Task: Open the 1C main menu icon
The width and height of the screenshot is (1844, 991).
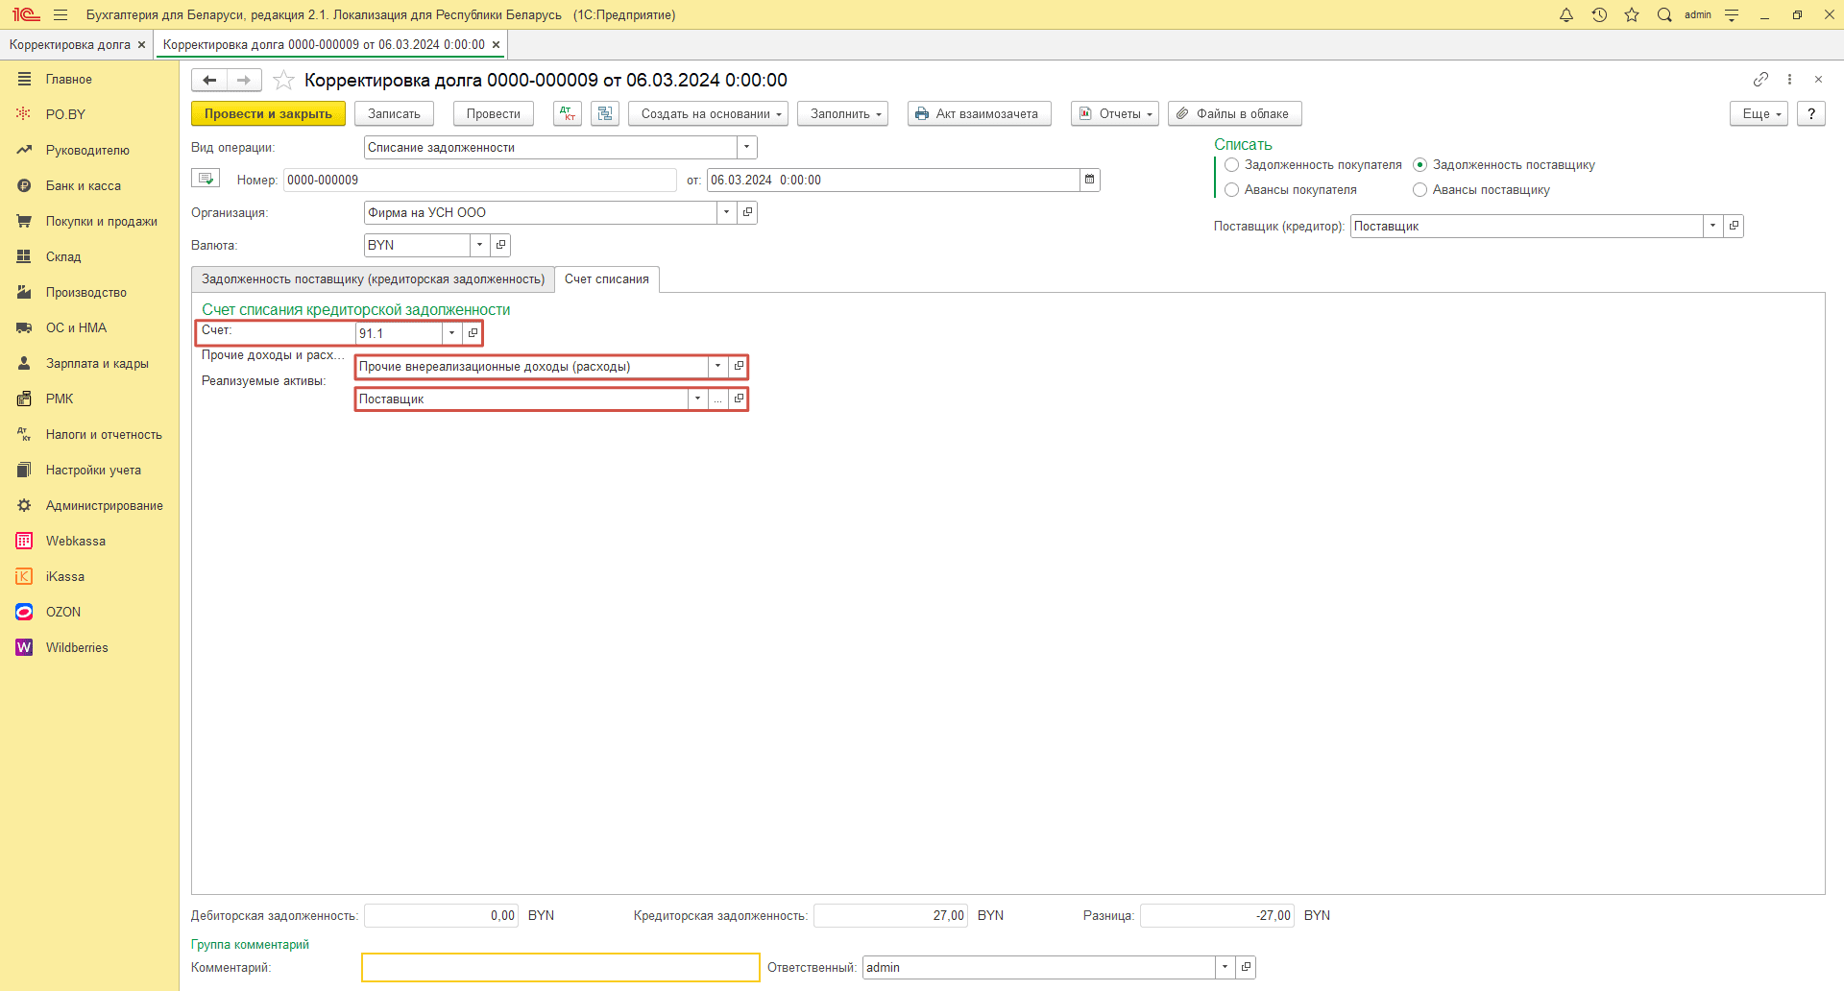Action: click(x=26, y=14)
